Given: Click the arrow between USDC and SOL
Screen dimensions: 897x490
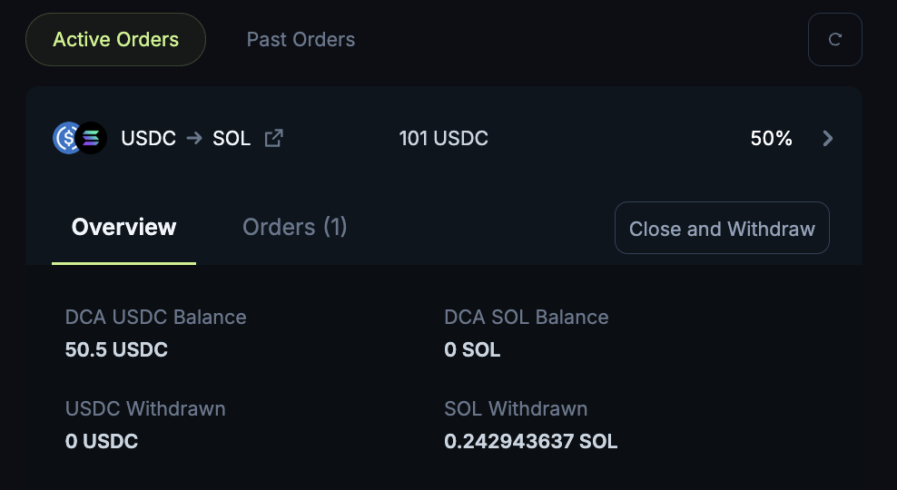Looking at the screenshot, I should 194,139.
